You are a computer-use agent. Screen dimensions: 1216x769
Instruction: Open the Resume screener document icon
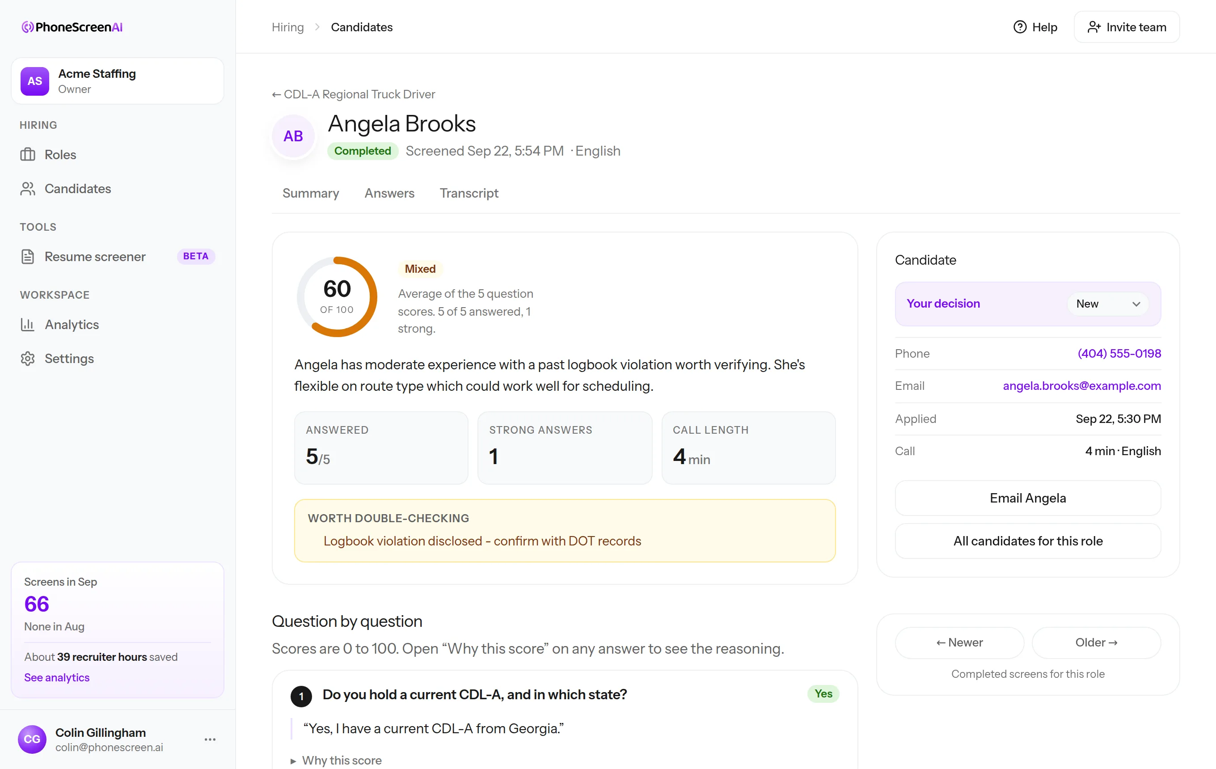pyautogui.click(x=28, y=257)
